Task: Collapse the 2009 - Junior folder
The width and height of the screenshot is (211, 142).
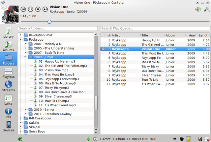Action: (x=25, y=57)
